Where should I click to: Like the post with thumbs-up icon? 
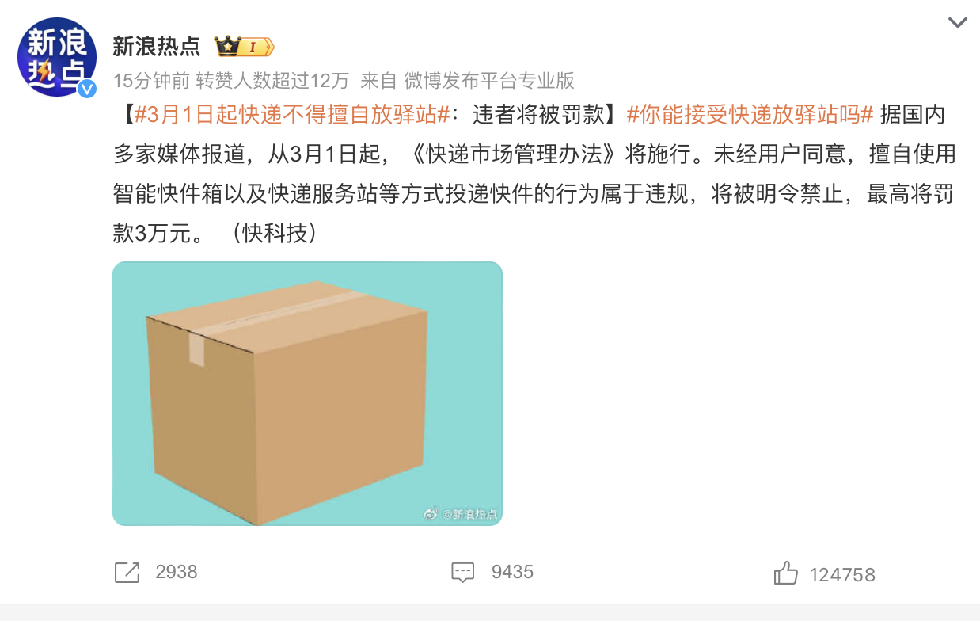(x=785, y=573)
